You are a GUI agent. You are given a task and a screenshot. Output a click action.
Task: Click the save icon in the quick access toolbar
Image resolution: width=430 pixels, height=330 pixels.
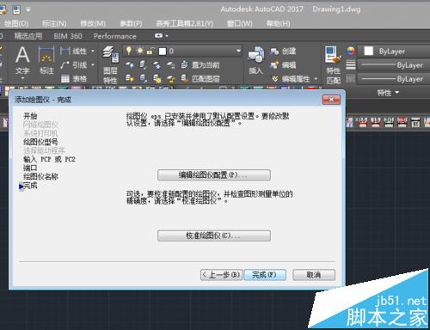click(16, 9)
